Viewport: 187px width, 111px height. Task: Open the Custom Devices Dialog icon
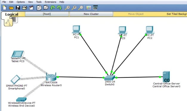point(95,8)
